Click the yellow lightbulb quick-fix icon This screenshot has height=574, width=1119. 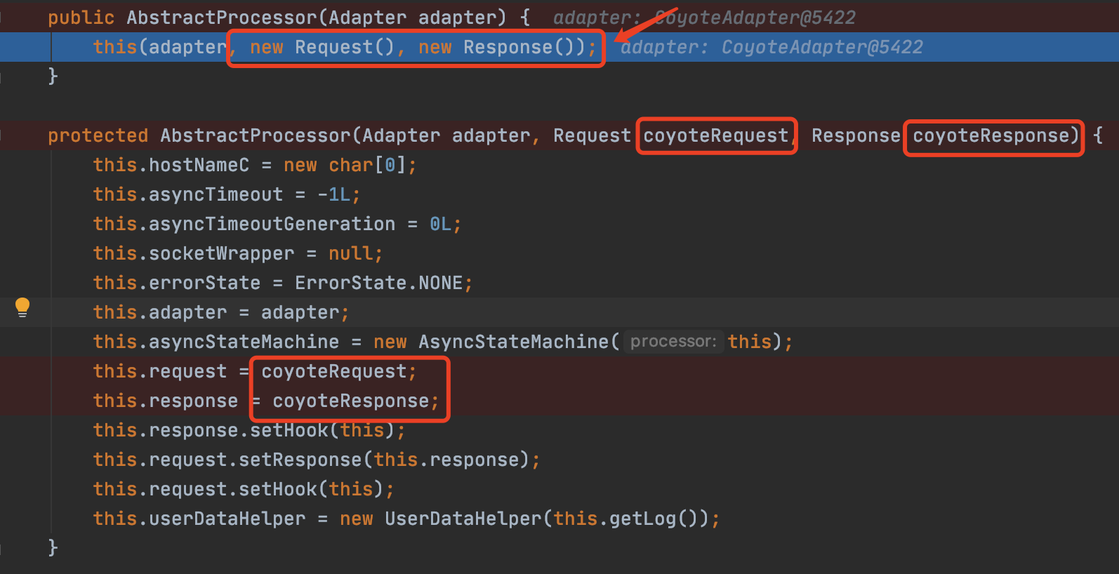pos(22,307)
